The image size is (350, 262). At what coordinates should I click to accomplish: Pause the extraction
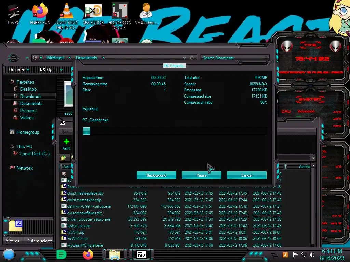coord(202,175)
